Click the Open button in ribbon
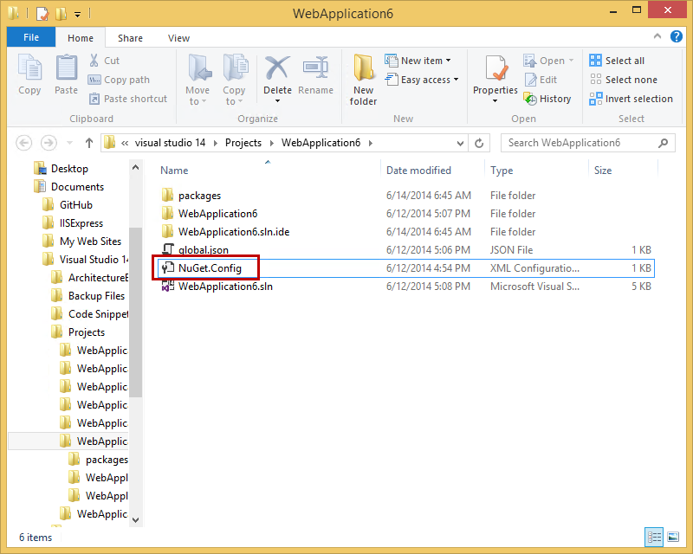This screenshot has width=693, height=554. coord(548,61)
